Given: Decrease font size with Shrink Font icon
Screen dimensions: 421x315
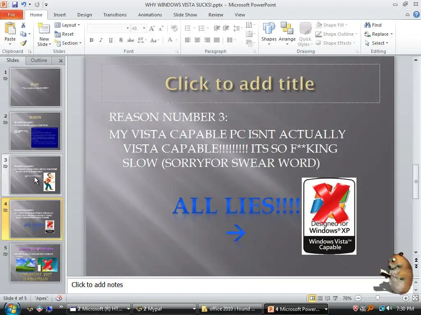Looking at the screenshot, I should tap(161, 28).
